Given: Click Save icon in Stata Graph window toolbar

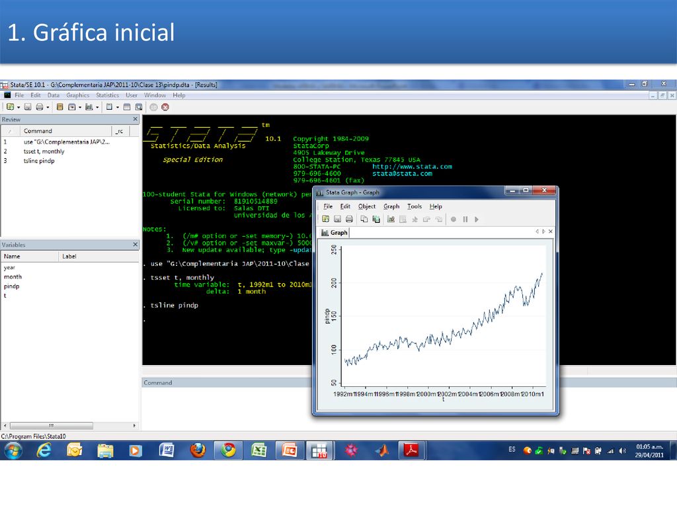Looking at the screenshot, I should tap(338, 219).
